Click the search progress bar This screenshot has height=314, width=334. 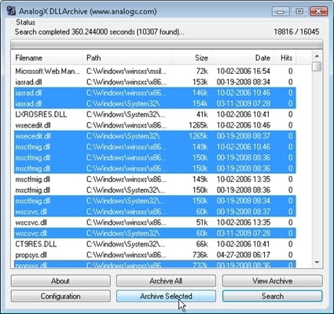pos(167,44)
